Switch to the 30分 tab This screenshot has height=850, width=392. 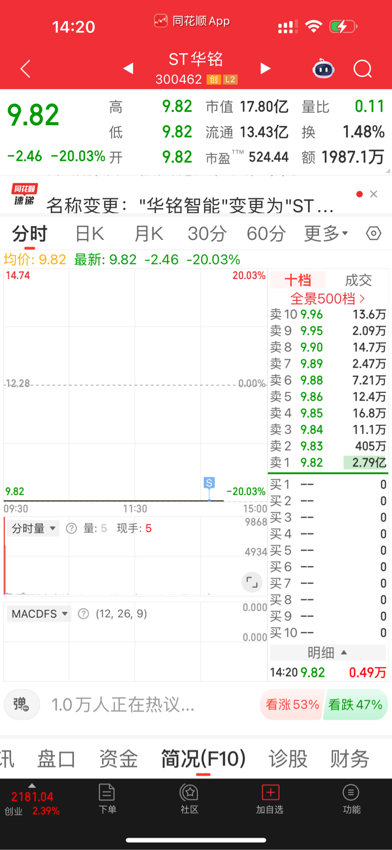coord(207,234)
